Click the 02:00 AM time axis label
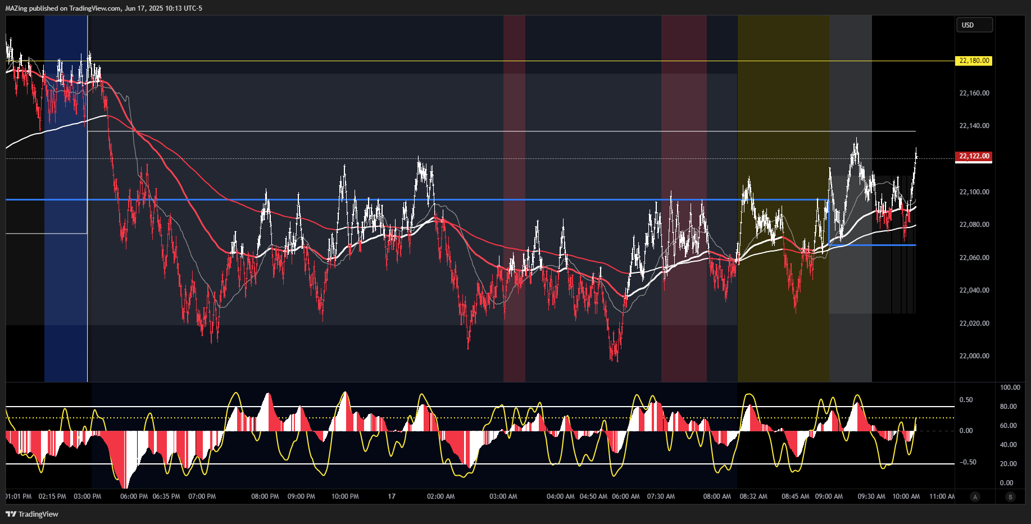The width and height of the screenshot is (1031, 524). pos(440,496)
